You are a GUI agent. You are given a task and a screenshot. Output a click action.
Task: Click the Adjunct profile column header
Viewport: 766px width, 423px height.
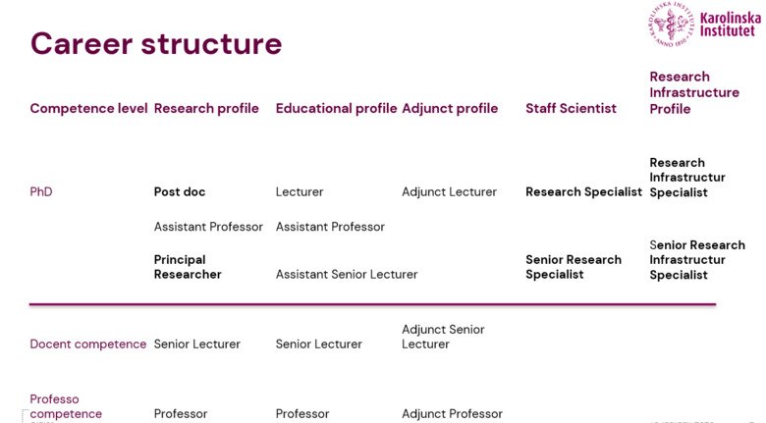coord(450,108)
